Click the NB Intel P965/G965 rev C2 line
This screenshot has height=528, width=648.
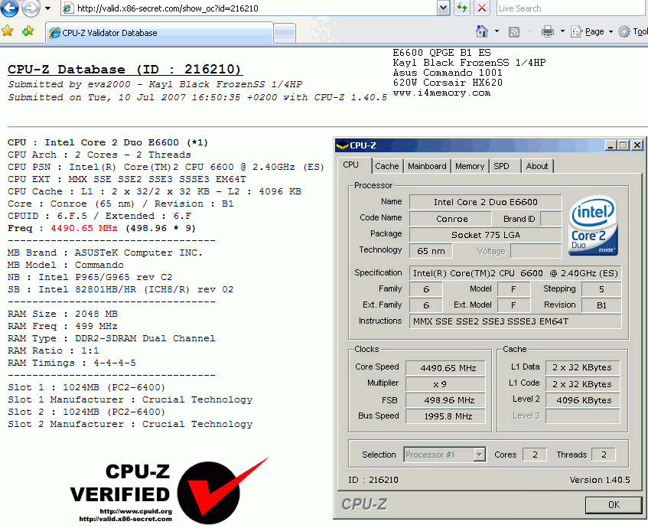(x=90, y=277)
